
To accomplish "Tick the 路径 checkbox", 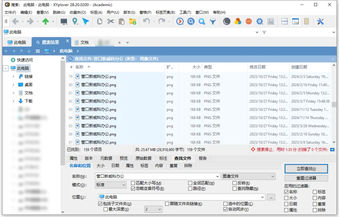I will click(x=190, y=189).
